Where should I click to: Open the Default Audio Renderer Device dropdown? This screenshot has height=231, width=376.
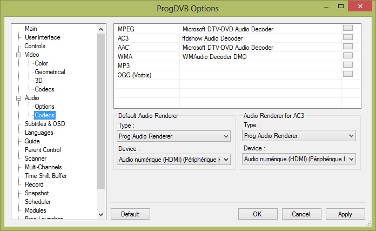[173, 159]
